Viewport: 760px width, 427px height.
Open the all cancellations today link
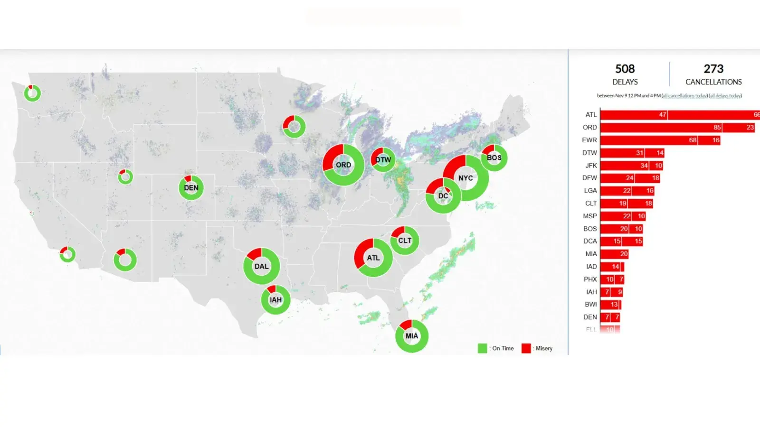tap(684, 95)
